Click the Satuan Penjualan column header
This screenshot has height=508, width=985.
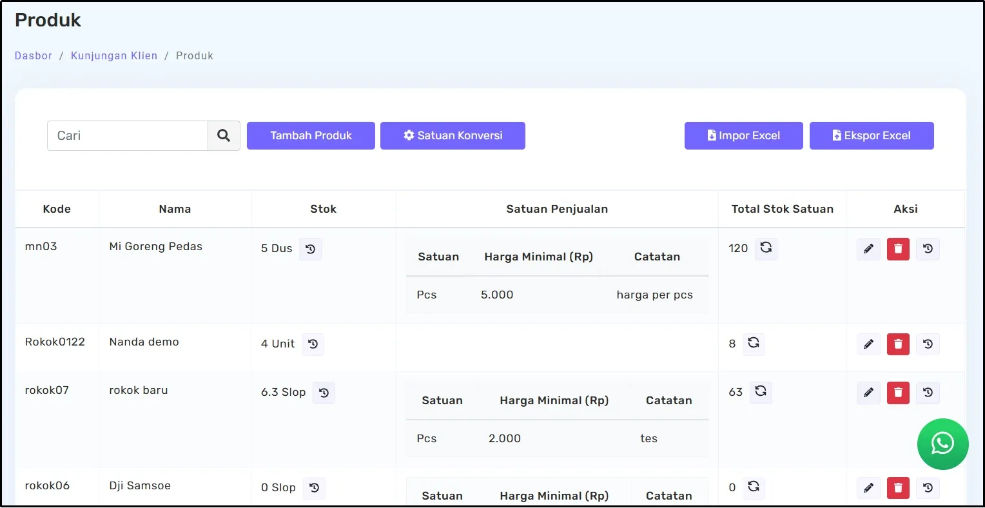pyautogui.click(x=557, y=209)
